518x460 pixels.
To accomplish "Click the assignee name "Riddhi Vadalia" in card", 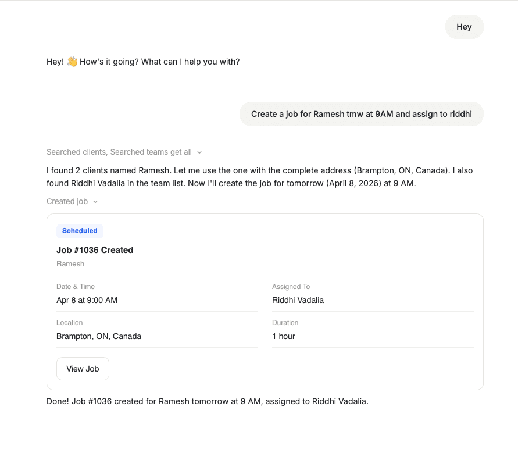I will [x=298, y=300].
